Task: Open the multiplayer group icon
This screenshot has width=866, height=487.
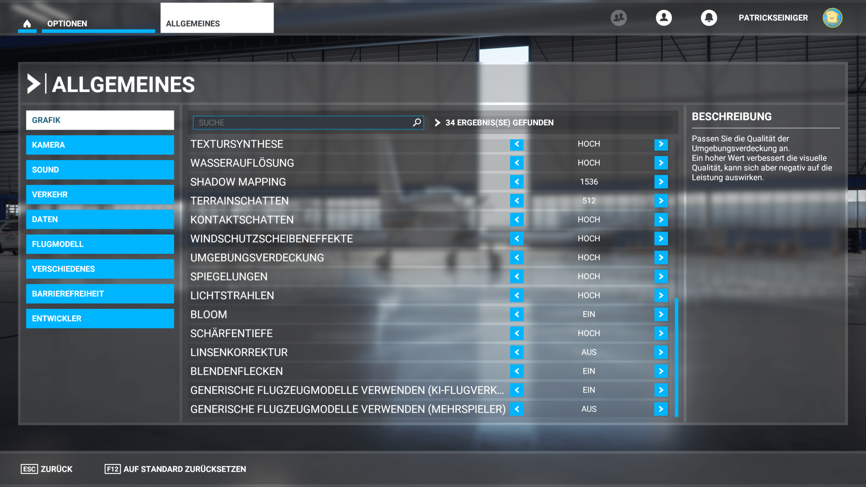Action: tap(618, 18)
